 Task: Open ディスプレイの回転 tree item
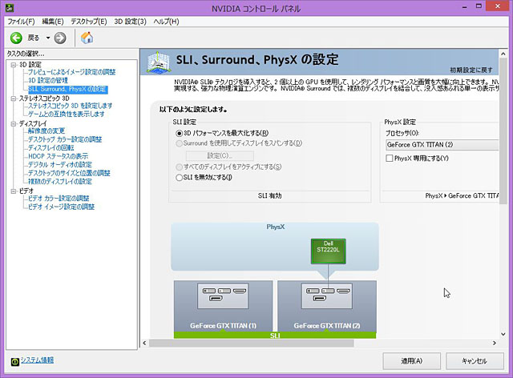(x=51, y=148)
